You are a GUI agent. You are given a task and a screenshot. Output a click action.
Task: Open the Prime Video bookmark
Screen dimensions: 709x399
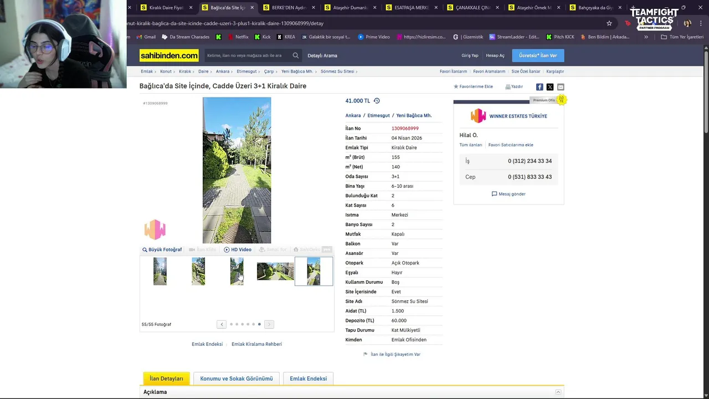(374, 37)
